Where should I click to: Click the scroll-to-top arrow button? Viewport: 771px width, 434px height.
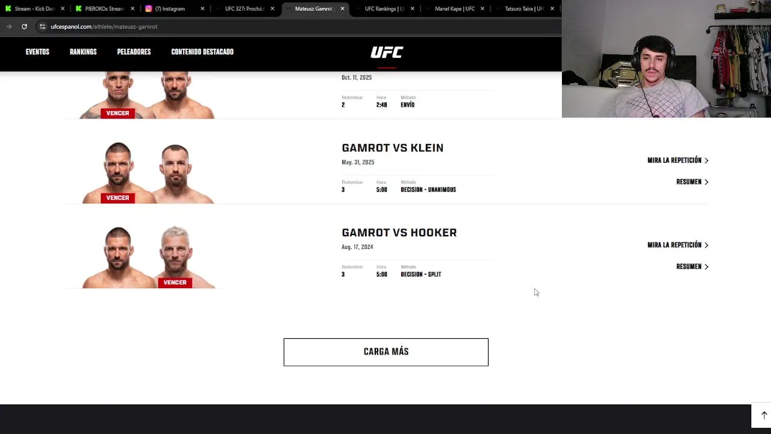[764, 415]
